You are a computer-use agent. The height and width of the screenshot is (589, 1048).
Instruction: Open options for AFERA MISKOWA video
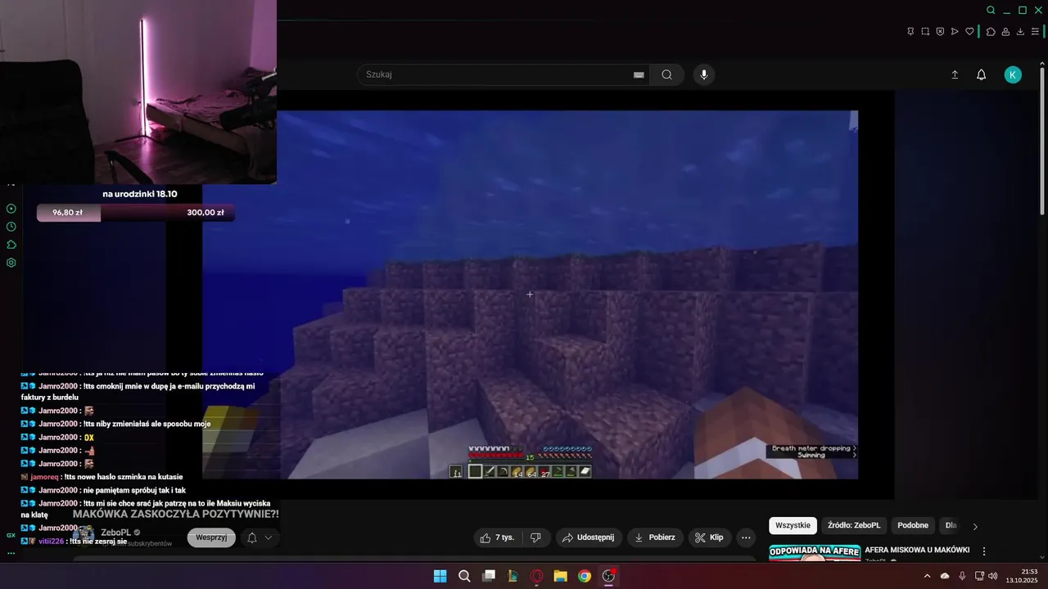(984, 551)
